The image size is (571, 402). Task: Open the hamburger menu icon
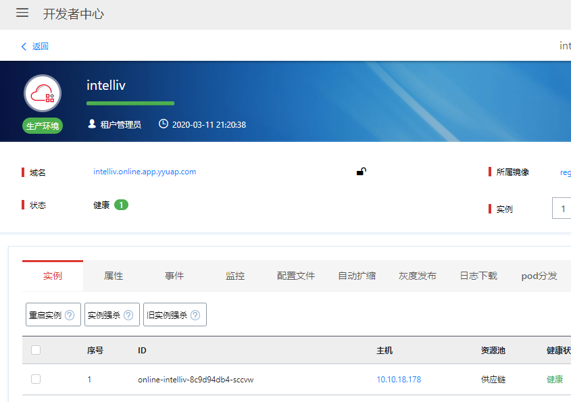click(x=22, y=14)
